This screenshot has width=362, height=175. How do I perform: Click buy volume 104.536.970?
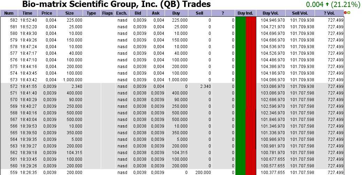tap(273, 47)
